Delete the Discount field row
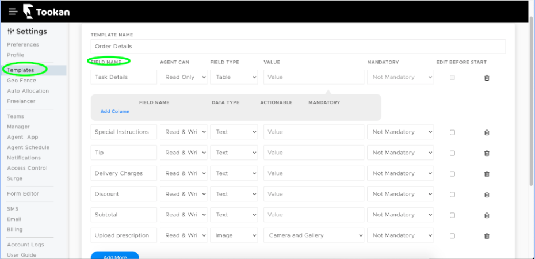Screen dimensions: 535x259 tap(487, 195)
